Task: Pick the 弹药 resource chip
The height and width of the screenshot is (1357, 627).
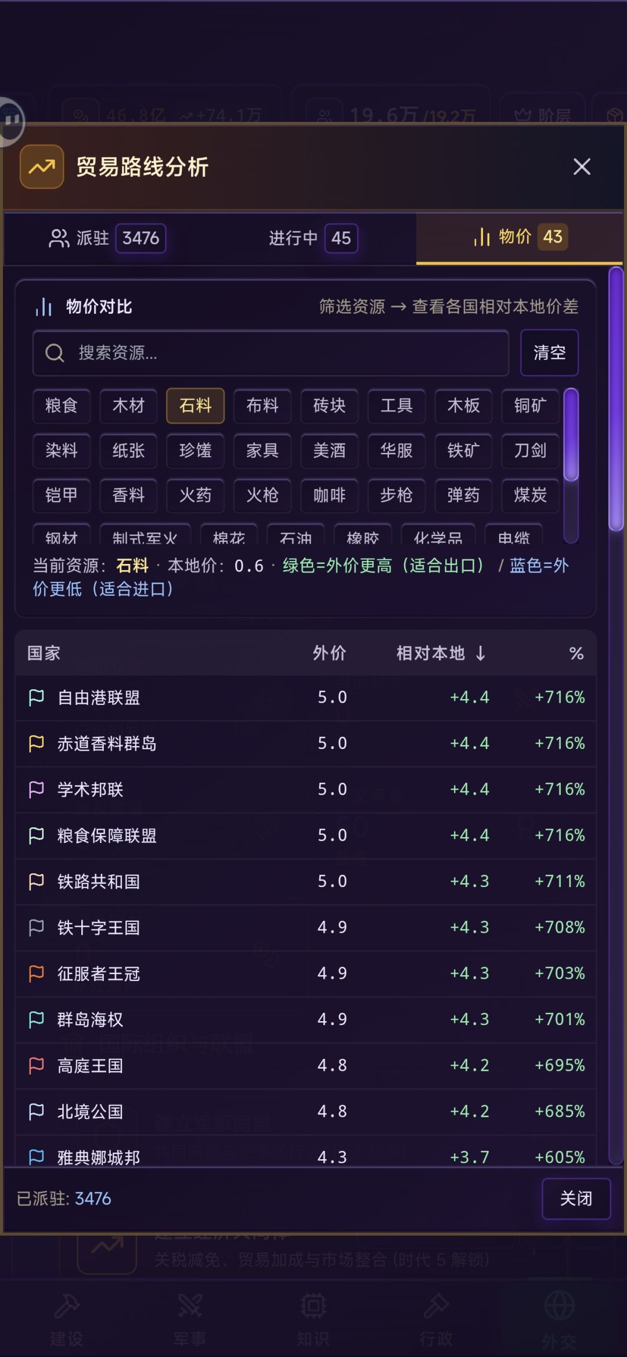Action: [463, 495]
